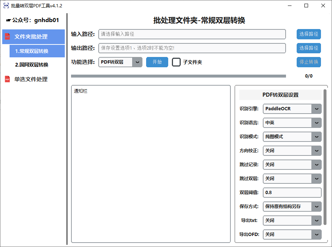Open the 跳过双层 dropdown
This screenshot has width=332, height=247.
292,179
